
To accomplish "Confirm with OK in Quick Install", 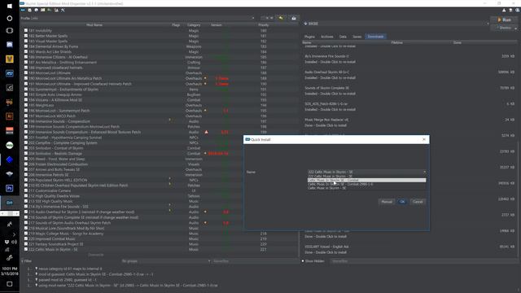I will [402, 202].
